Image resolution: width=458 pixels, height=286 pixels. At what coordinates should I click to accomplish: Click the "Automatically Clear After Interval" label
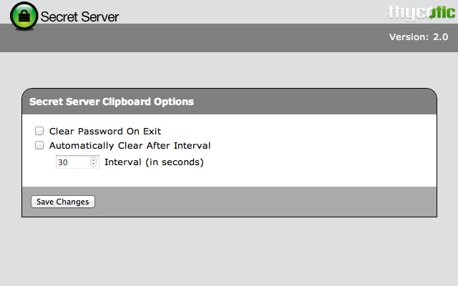130,145
